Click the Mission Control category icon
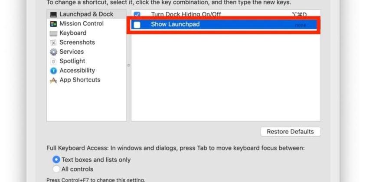Screen dimensions: 366x182 pos(53,24)
